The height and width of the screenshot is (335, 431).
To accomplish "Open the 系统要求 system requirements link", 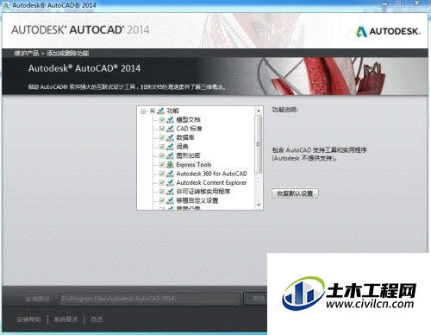I will [66, 319].
